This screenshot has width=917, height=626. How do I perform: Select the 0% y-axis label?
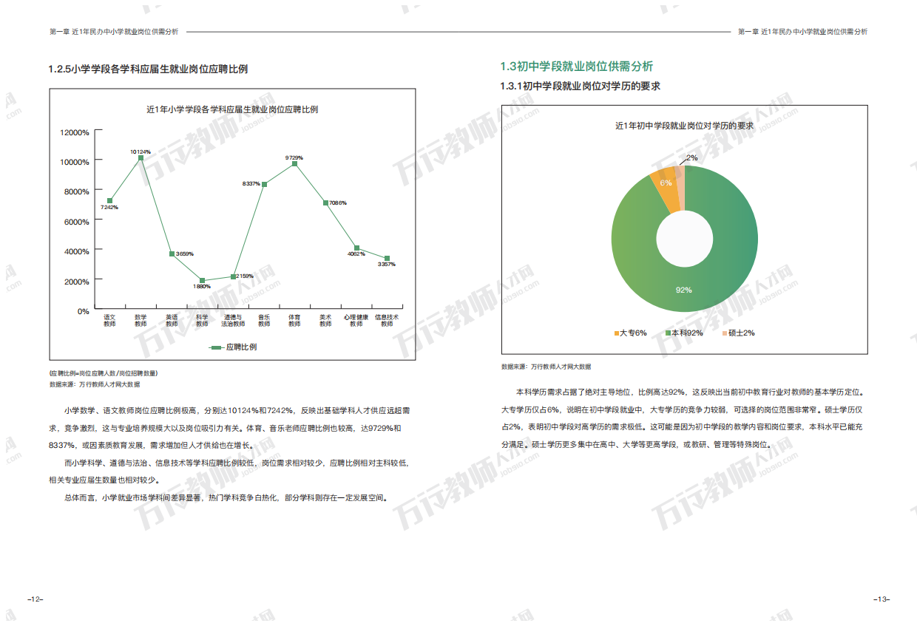[84, 311]
